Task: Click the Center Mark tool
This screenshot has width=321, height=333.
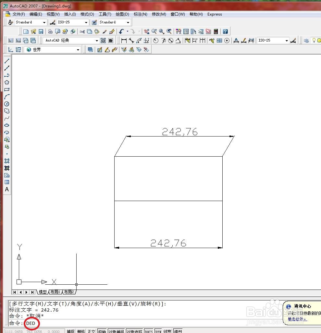Action: click(227, 40)
